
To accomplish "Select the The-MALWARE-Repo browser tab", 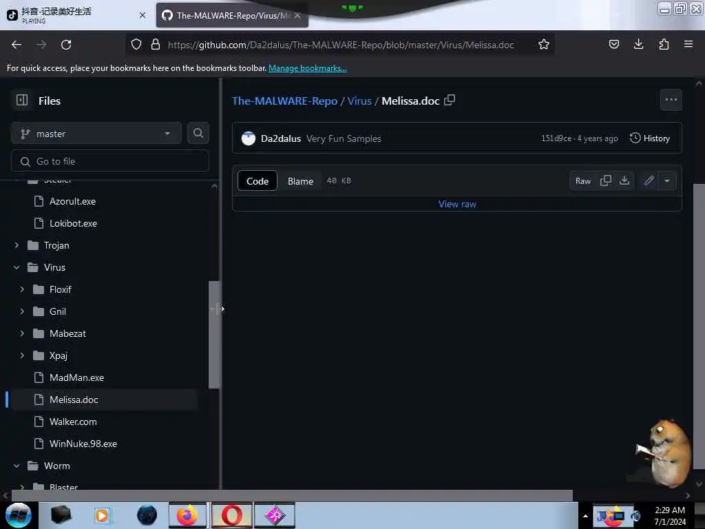I will tap(232, 15).
